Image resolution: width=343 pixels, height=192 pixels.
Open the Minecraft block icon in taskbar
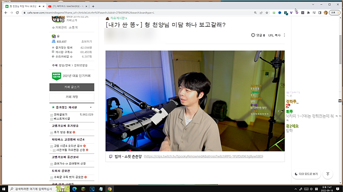point(83,189)
